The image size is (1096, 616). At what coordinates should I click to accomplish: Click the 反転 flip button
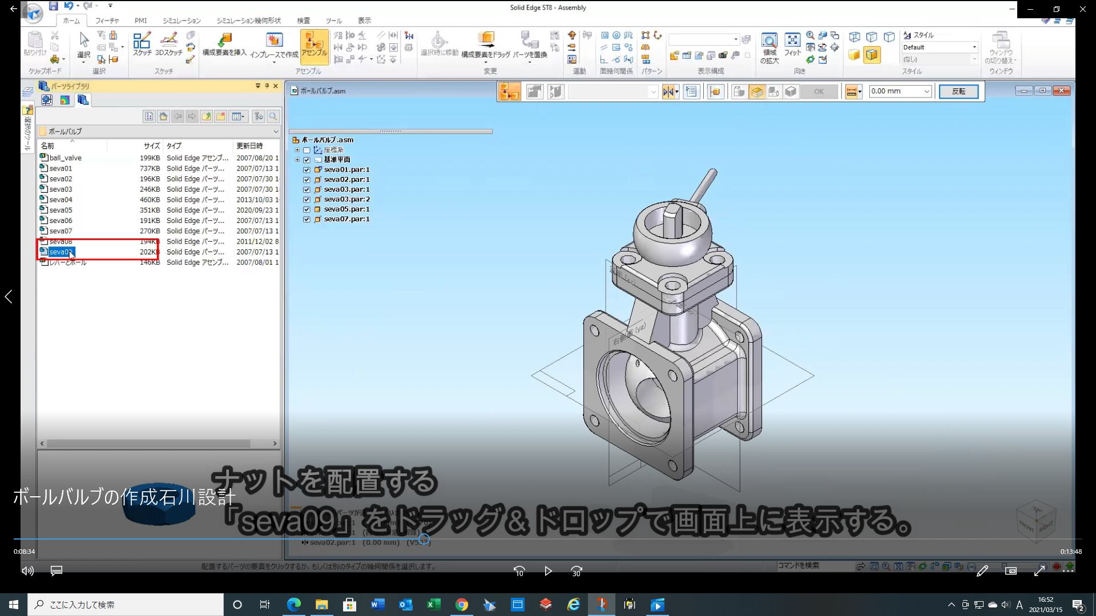(958, 91)
